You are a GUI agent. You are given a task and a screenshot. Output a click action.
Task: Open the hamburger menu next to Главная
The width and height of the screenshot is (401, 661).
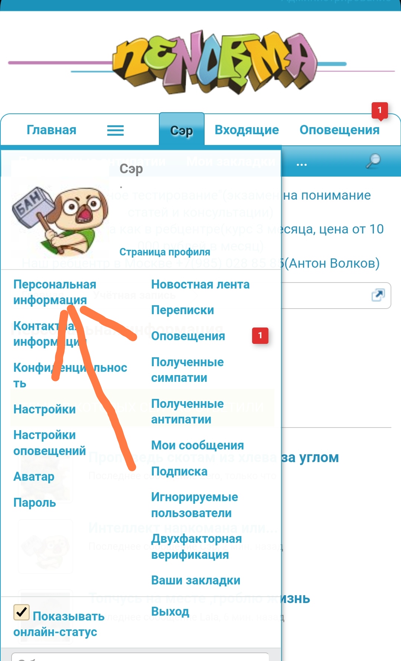[x=115, y=130]
